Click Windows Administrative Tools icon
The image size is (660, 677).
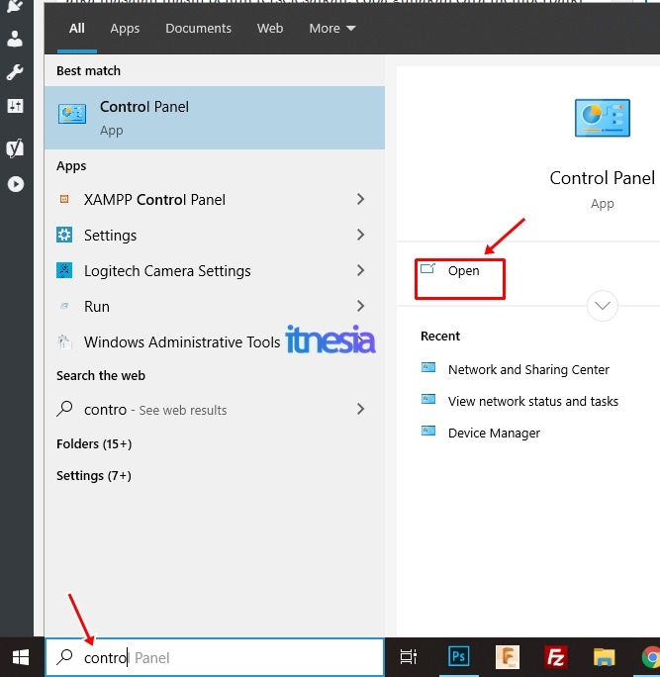[64, 341]
